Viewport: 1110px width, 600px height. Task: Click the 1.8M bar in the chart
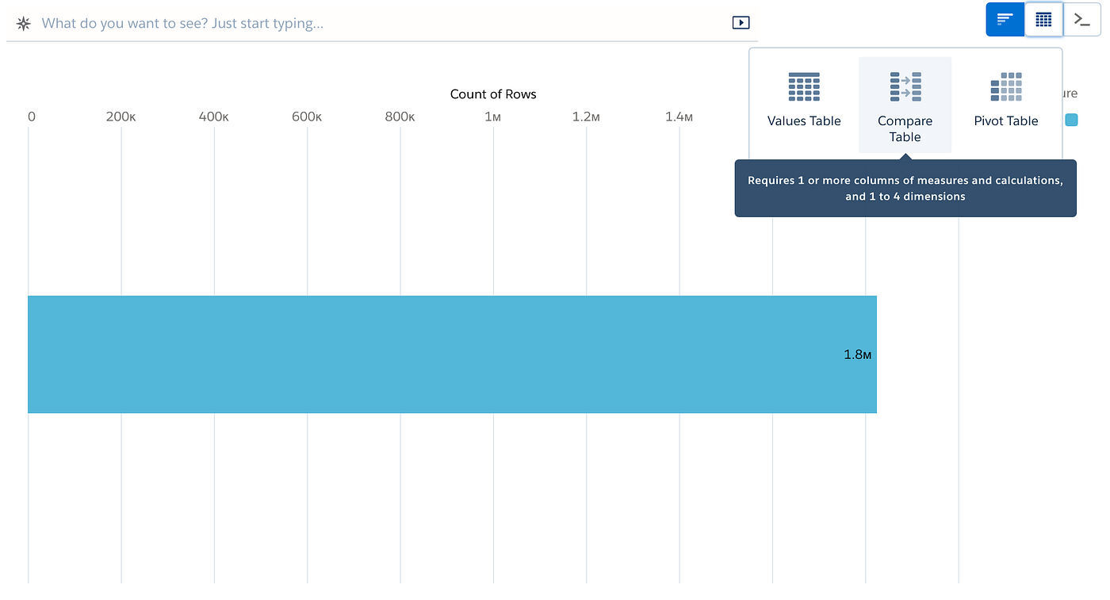pos(452,354)
